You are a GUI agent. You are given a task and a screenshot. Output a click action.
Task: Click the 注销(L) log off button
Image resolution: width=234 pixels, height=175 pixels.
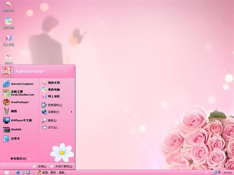click(39, 166)
